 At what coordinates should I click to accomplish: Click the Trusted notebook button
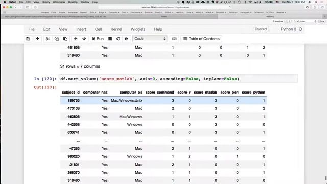(261, 29)
